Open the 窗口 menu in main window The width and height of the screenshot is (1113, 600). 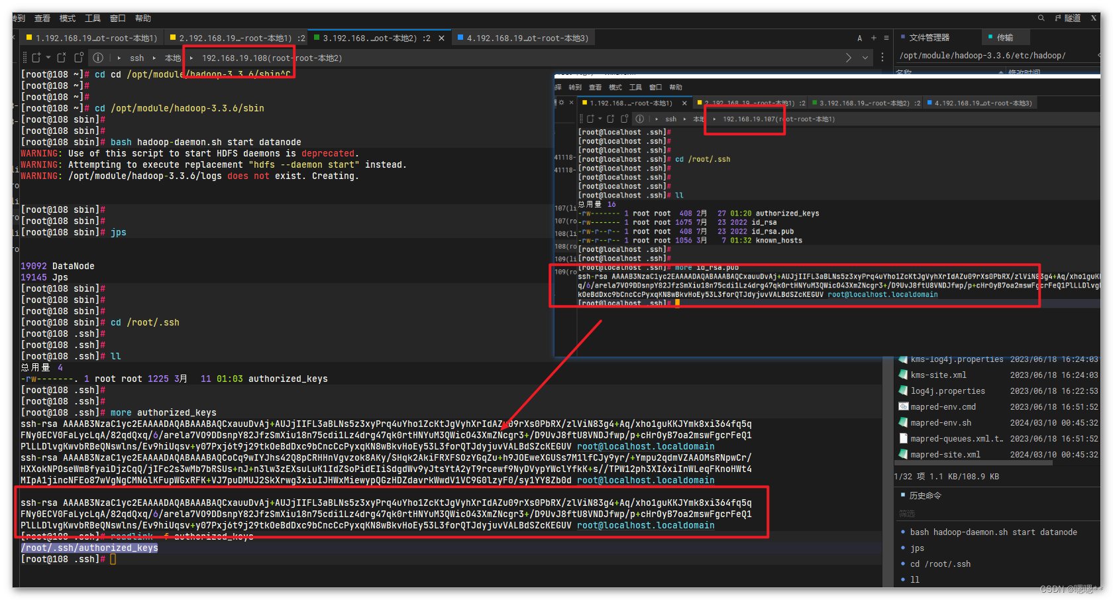[x=118, y=19]
